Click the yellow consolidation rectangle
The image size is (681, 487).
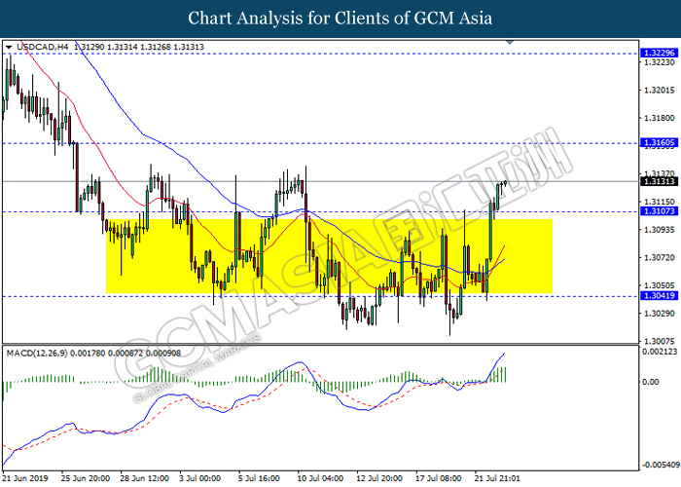[329, 256]
